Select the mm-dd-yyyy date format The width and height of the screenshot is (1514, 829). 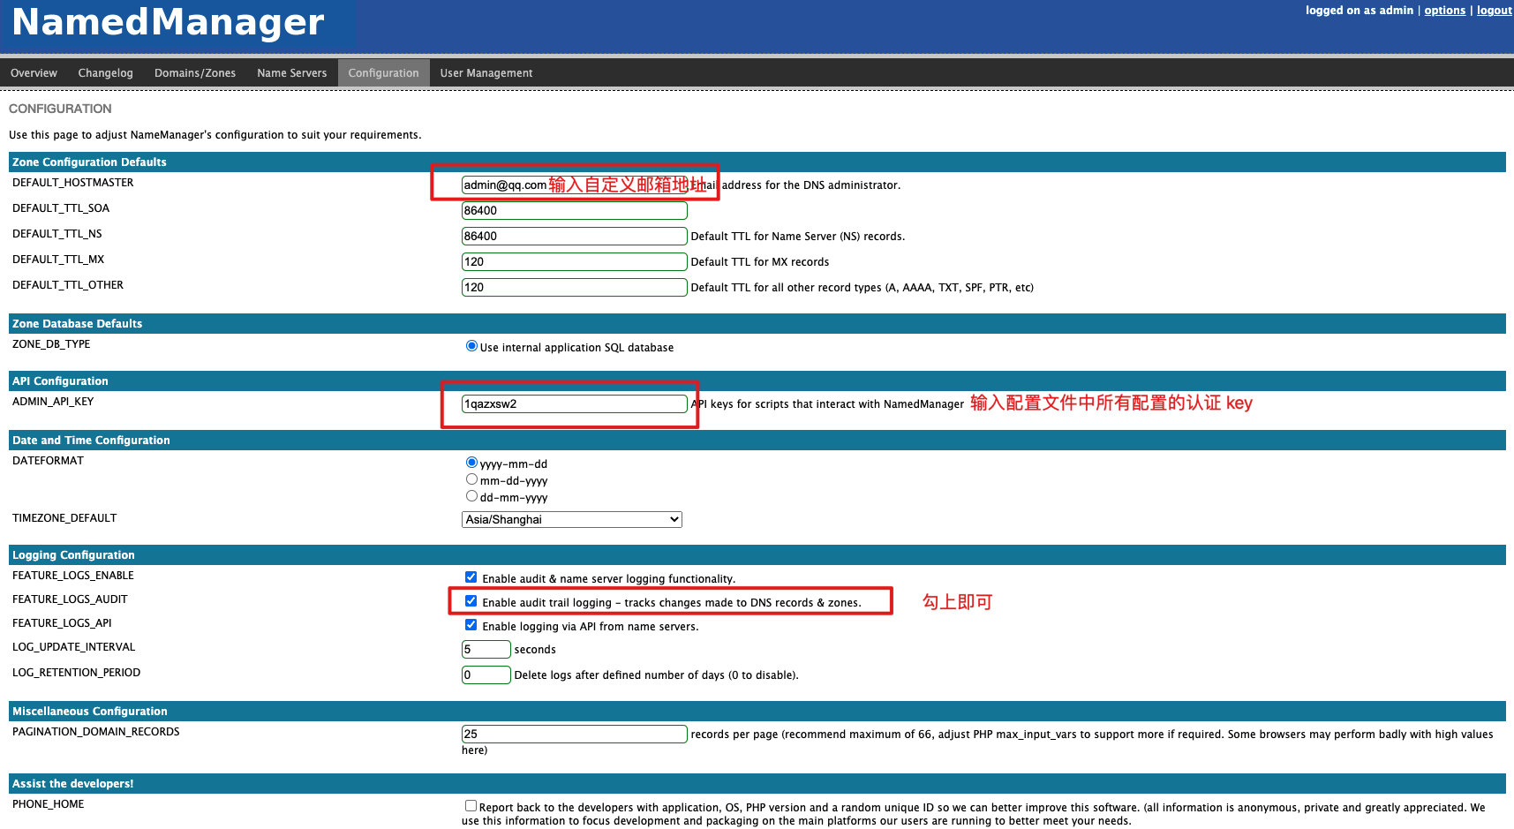[471, 479]
